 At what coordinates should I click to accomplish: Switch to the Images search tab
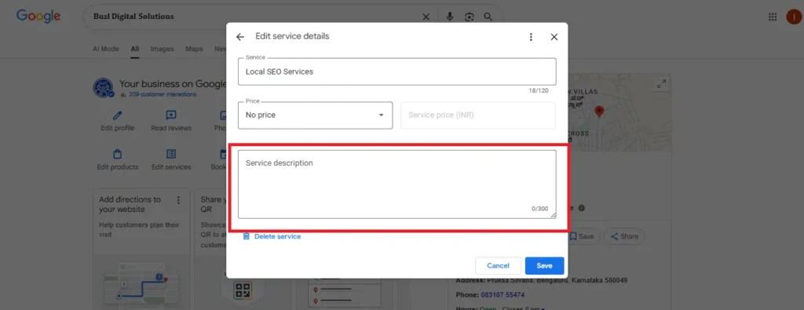pyautogui.click(x=162, y=49)
